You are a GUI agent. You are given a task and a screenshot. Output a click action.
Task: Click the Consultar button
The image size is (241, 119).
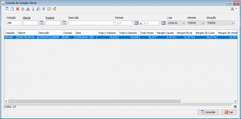point(208,112)
